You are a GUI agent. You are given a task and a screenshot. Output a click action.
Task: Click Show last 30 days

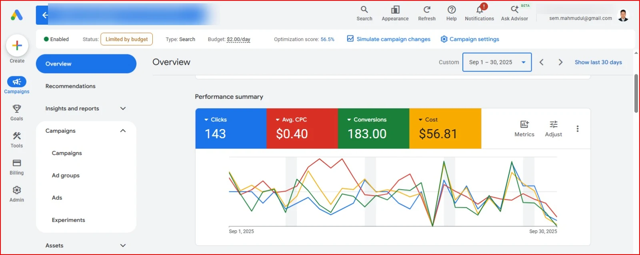(x=598, y=62)
